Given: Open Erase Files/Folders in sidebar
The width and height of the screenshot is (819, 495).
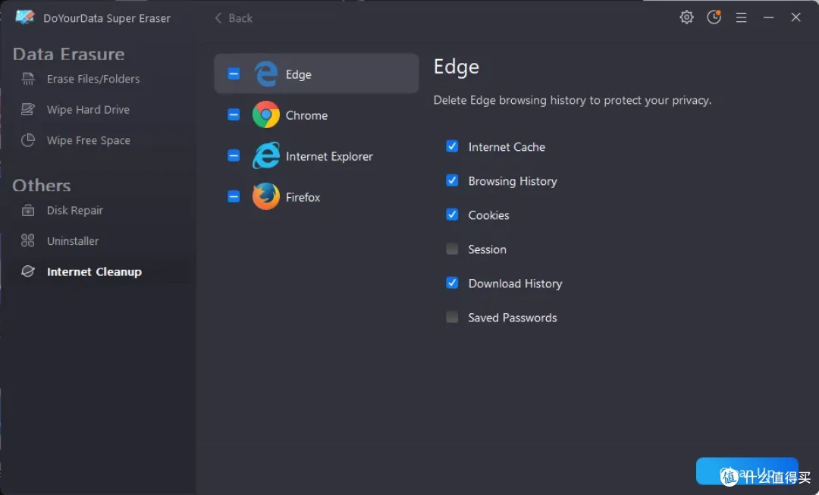Looking at the screenshot, I should [x=93, y=79].
